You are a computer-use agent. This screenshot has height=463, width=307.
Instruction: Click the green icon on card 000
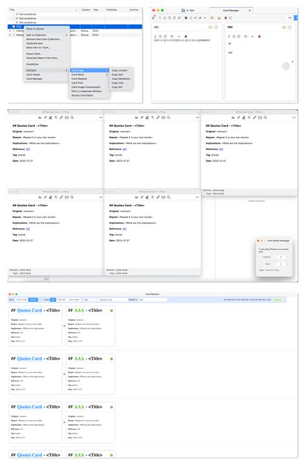(x=284, y=27)
